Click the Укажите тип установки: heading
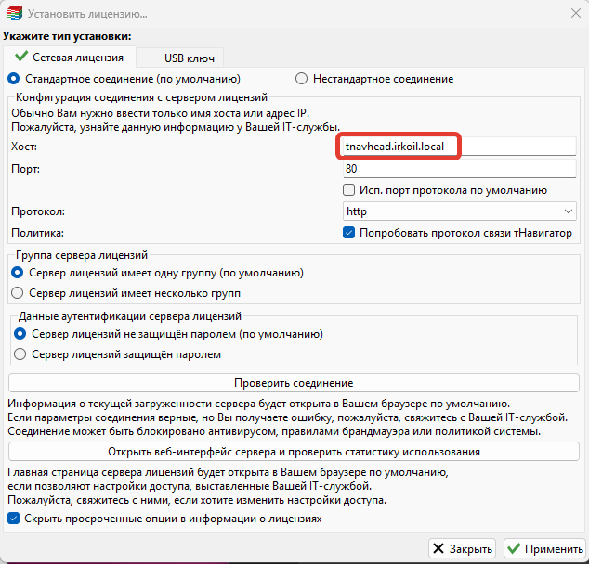Viewport: 589px width, 564px height. click(x=67, y=36)
